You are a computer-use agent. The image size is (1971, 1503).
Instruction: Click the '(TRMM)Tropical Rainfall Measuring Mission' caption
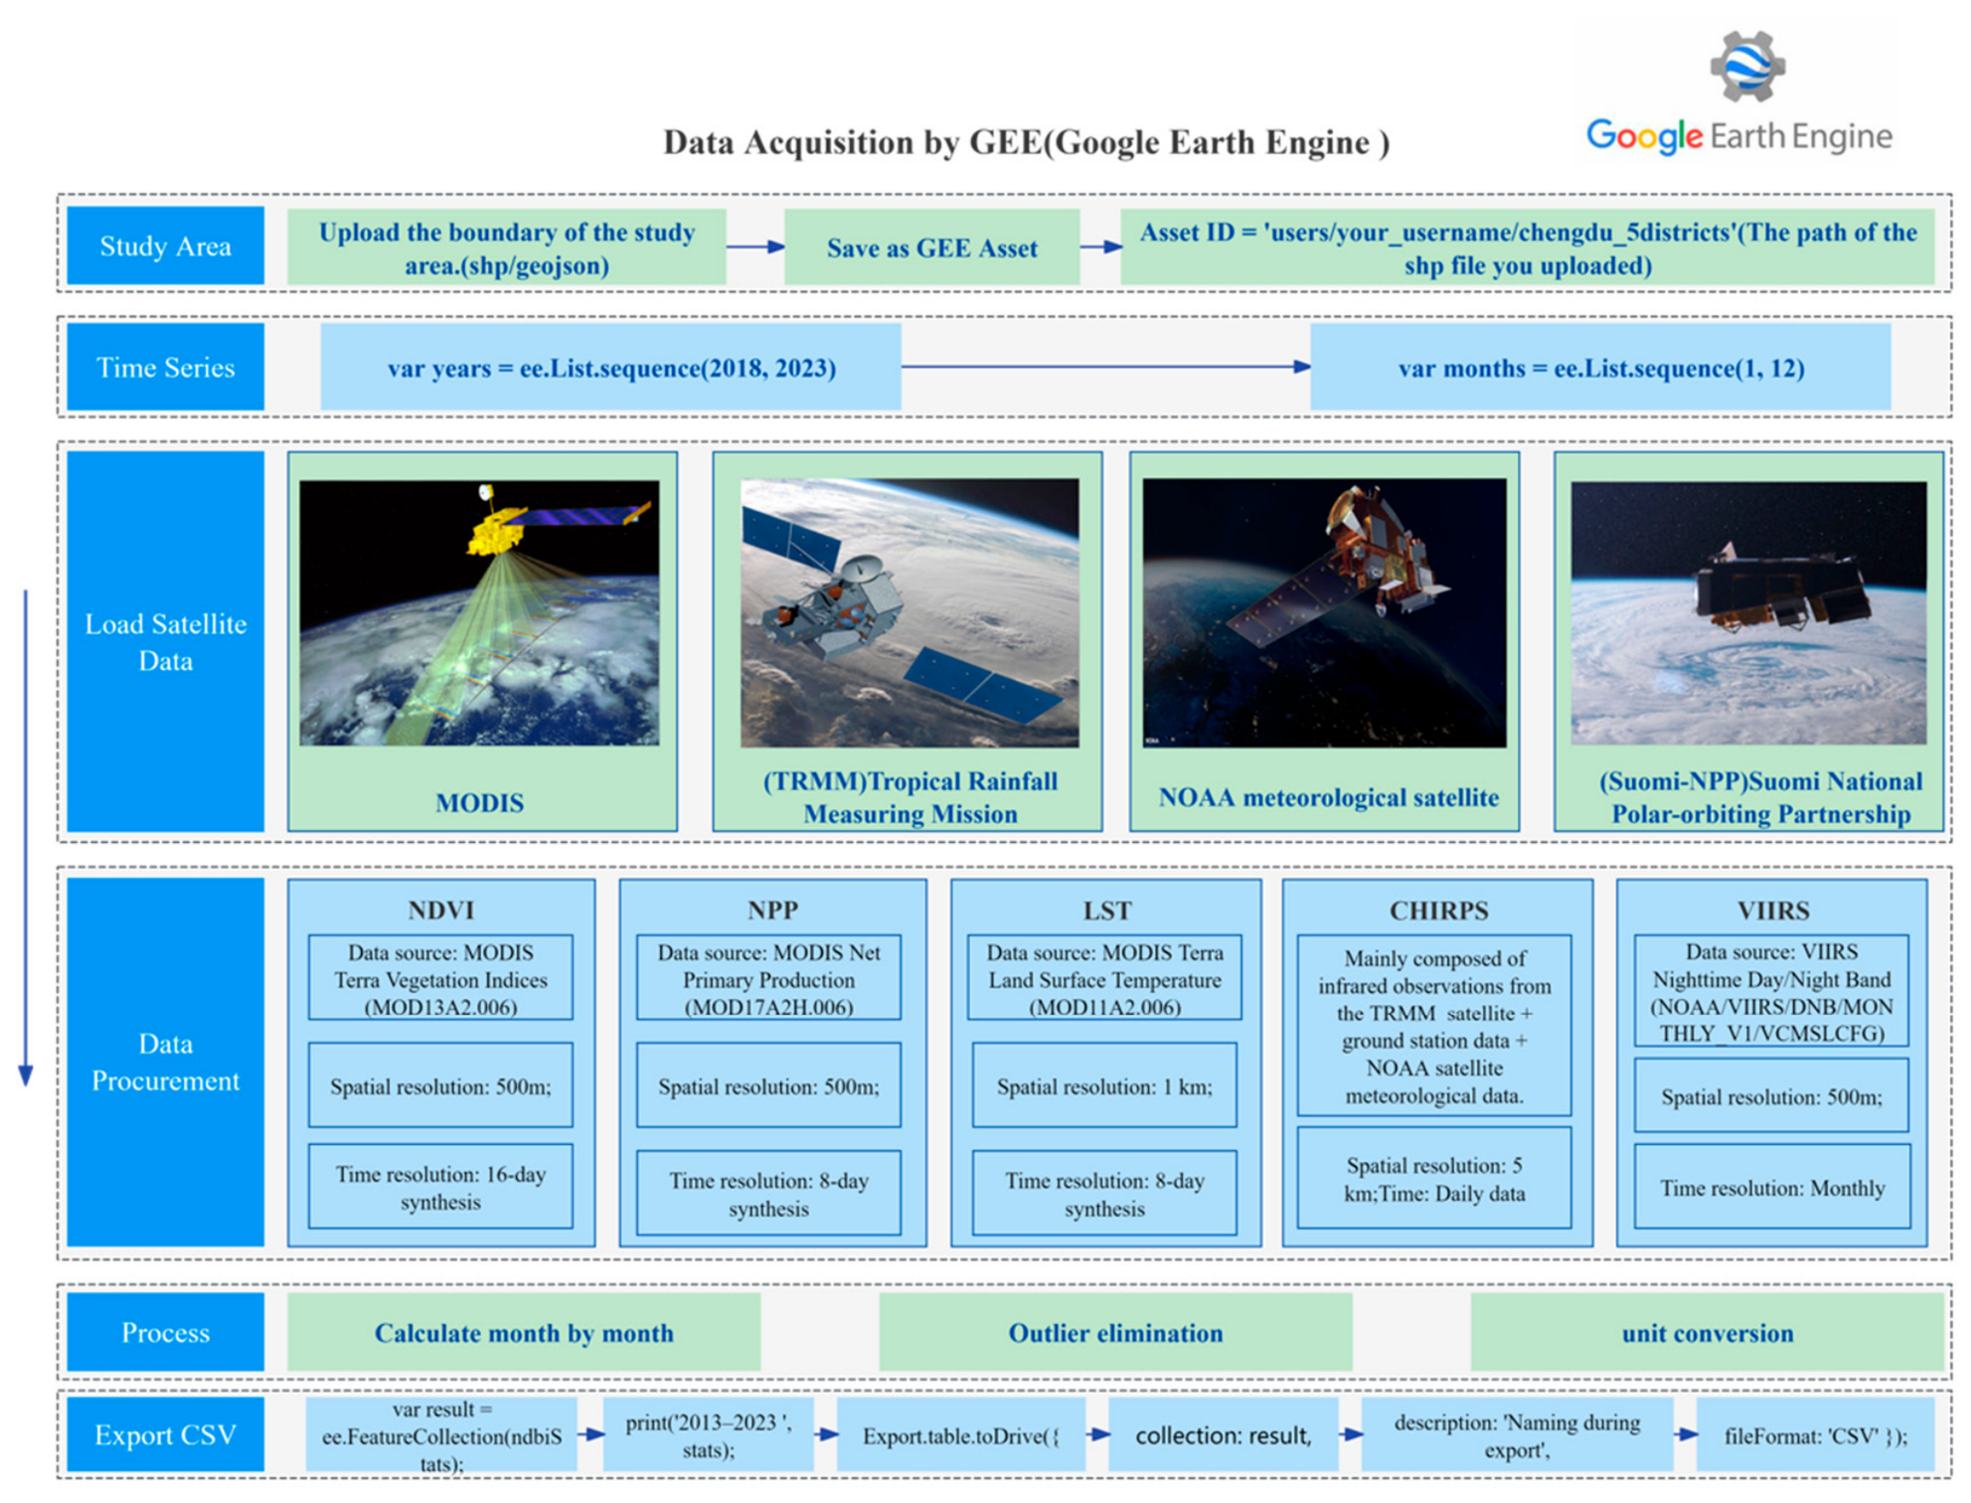coord(909,797)
